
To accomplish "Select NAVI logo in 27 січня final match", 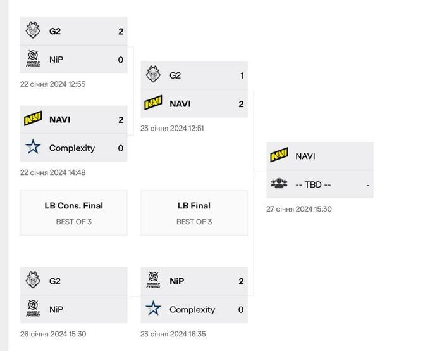I will (279, 156).
